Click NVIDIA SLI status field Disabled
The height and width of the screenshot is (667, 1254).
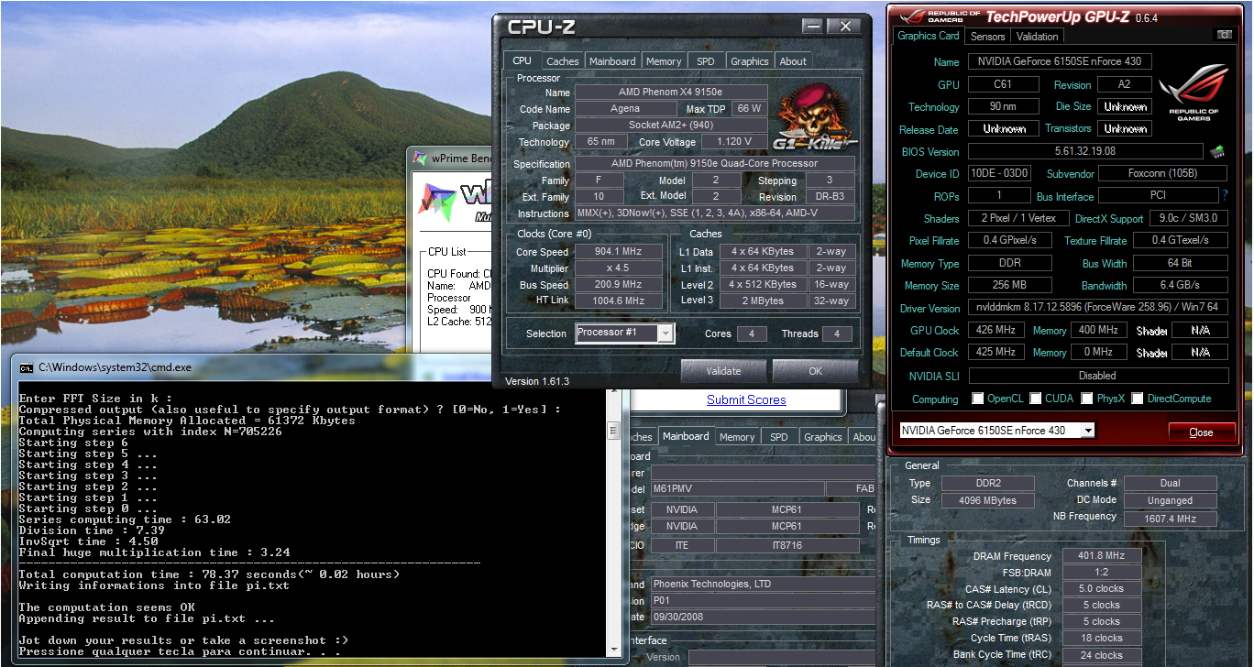click(1097, 375)
